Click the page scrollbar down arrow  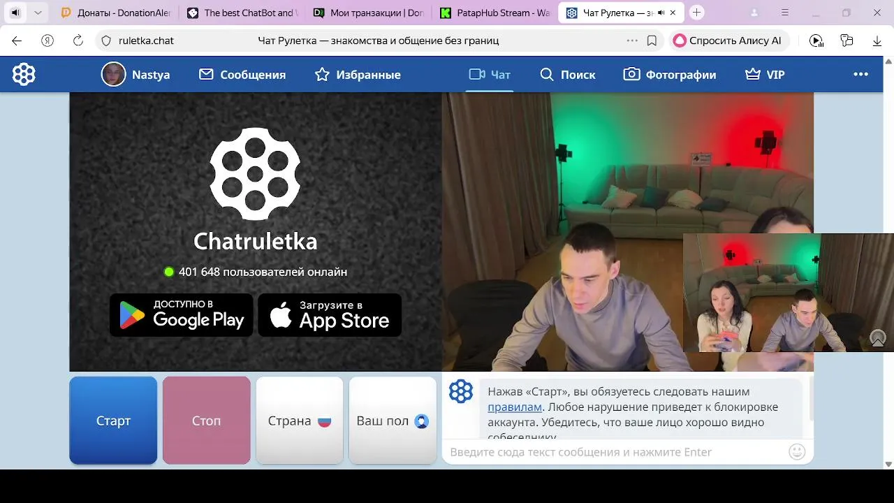888,464
